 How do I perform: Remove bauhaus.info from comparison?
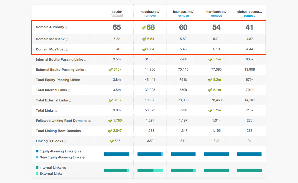(x=183, y=16)
